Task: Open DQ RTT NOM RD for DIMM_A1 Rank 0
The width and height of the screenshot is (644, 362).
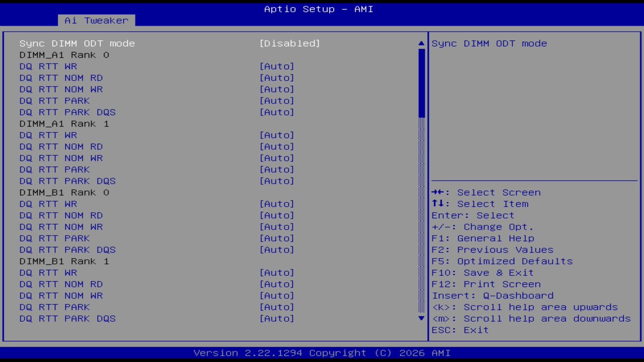Action: pos(61,77)
